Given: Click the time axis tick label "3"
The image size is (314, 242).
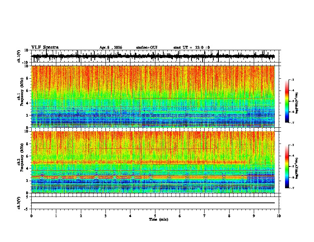Looking at the screenshot, I should click(105, 216).
